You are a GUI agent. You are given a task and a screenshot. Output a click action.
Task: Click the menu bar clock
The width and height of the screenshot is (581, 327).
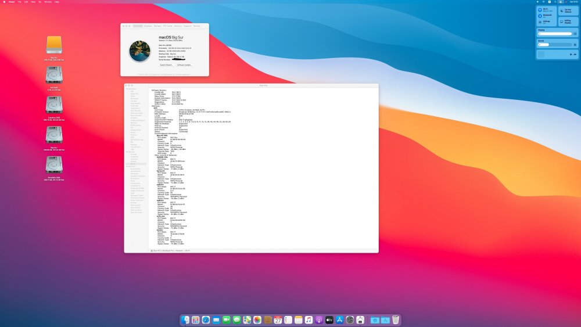tap(574, 2)
